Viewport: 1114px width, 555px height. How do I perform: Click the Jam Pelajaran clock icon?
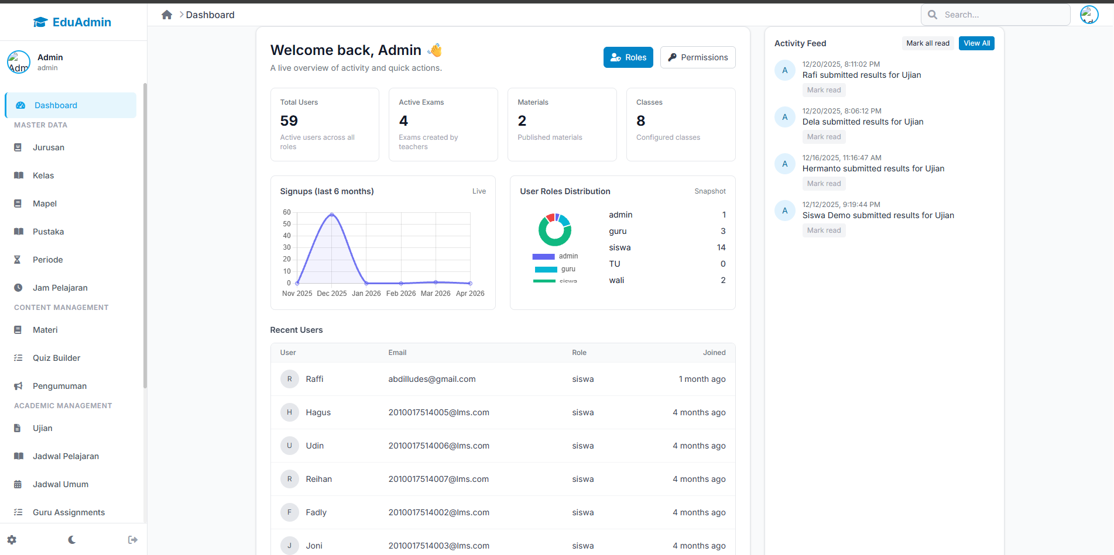[18, 288]
